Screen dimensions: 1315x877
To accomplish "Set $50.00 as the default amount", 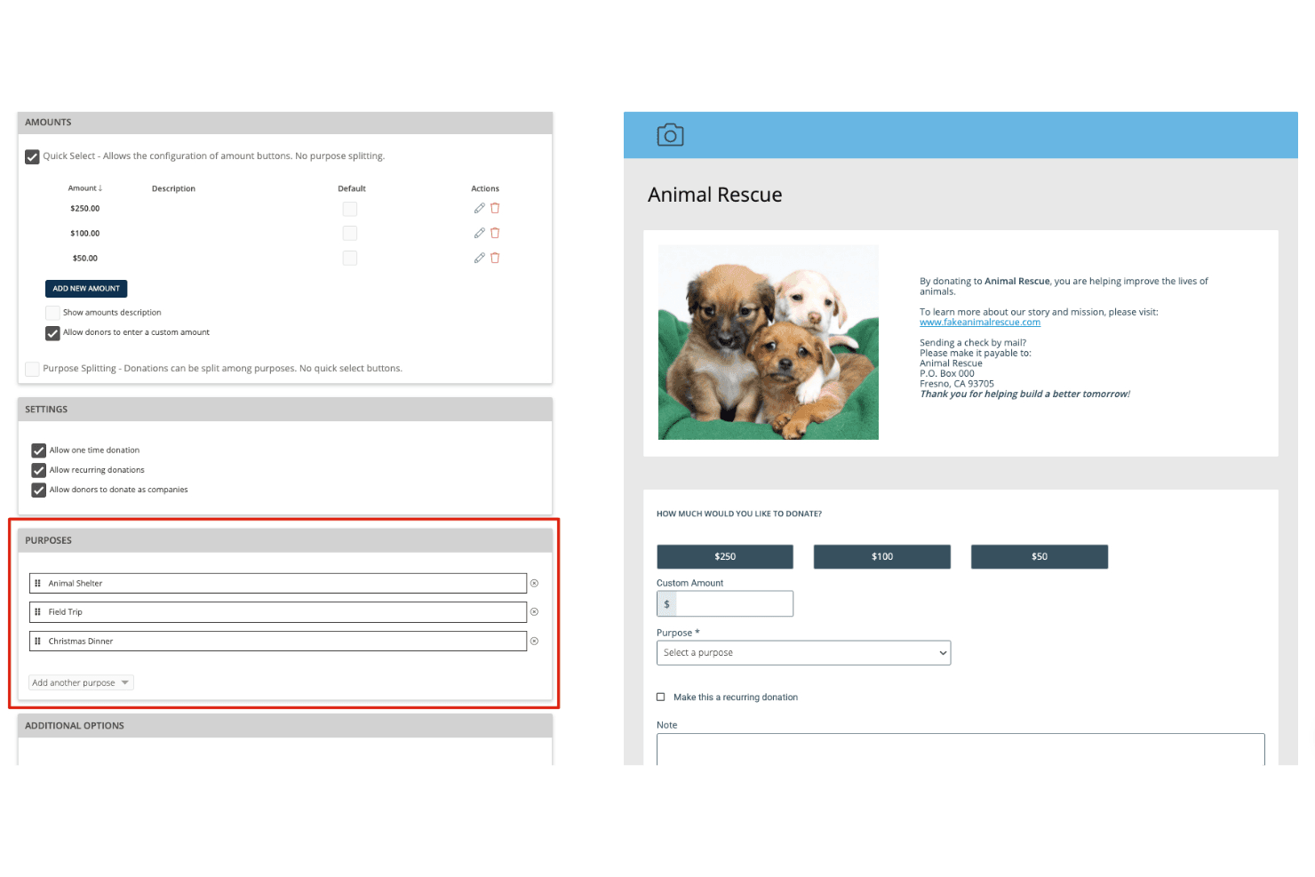I will [350, 258].
